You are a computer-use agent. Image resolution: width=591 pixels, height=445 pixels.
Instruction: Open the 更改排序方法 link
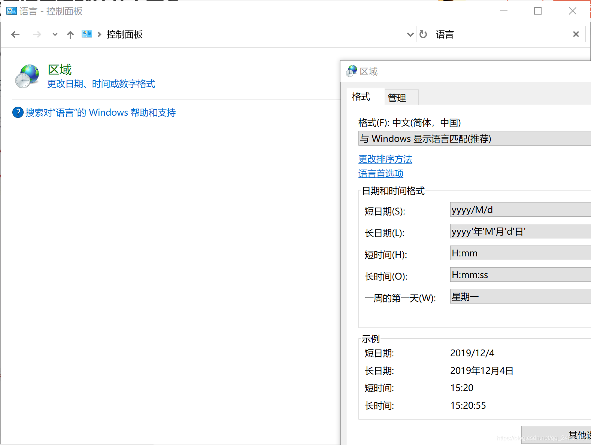(x=385, y=159)
